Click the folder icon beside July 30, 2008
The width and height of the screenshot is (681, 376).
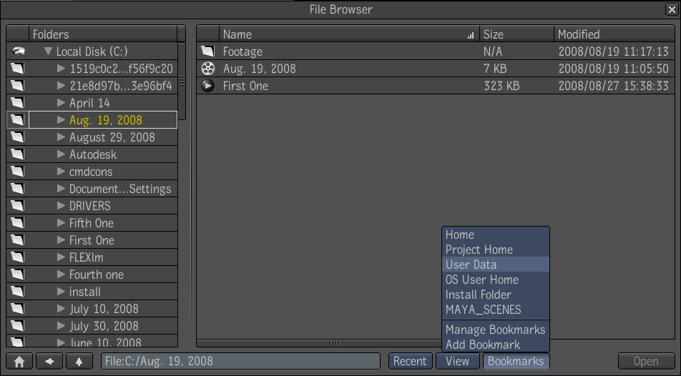pyautogui.click(x=17, y=326)
